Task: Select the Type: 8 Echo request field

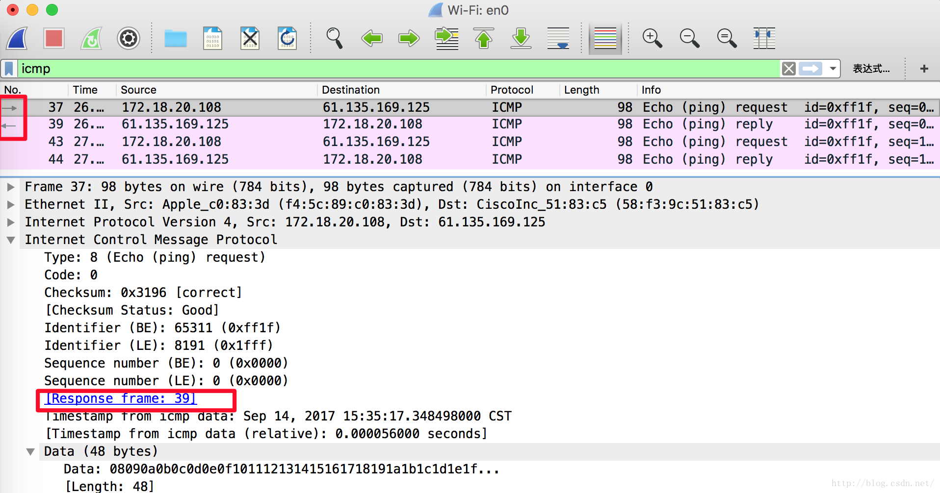Action: tap(155, 257)
